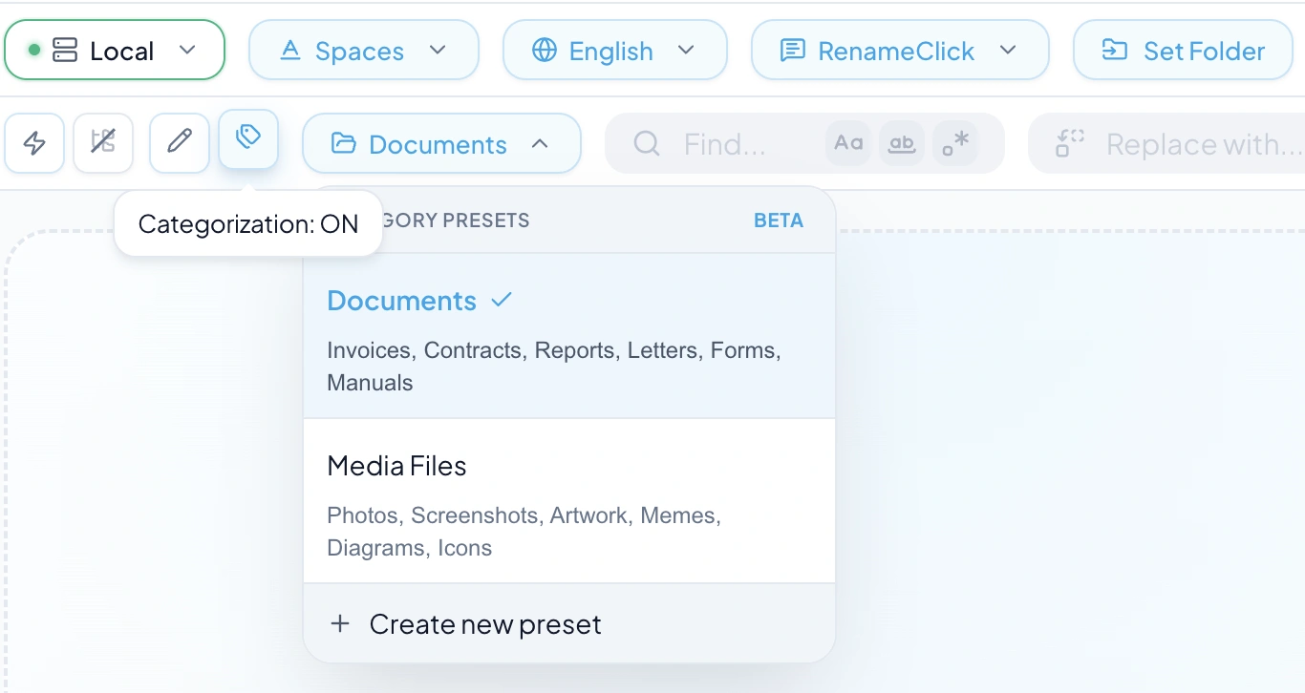Enable regex search with the .* button
Viewport: 1305px width, 693px height.
pyautogui.click(x=956, y=142)
